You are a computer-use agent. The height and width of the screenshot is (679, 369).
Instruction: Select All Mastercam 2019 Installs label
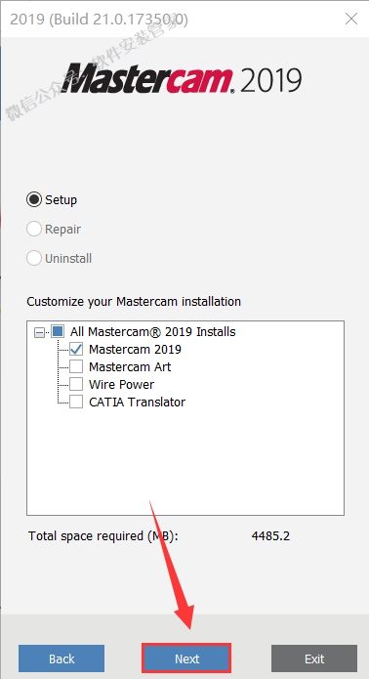(x=153, y=332)
